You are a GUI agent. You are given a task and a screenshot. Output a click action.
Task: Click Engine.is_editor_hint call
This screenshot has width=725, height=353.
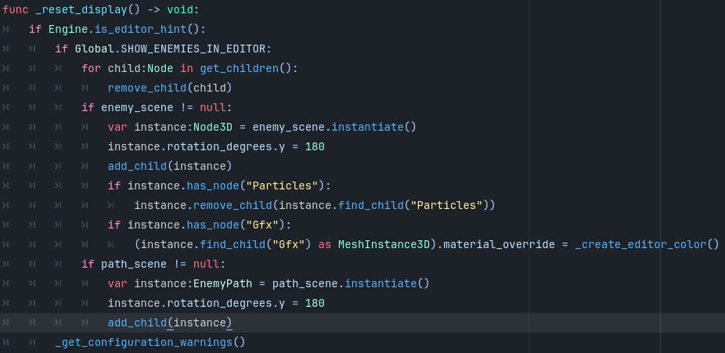127,30
